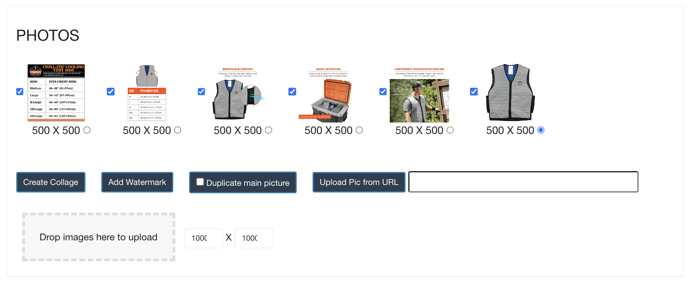Click the Add Watermark button

pyautogui.click(x=137, y=182)
